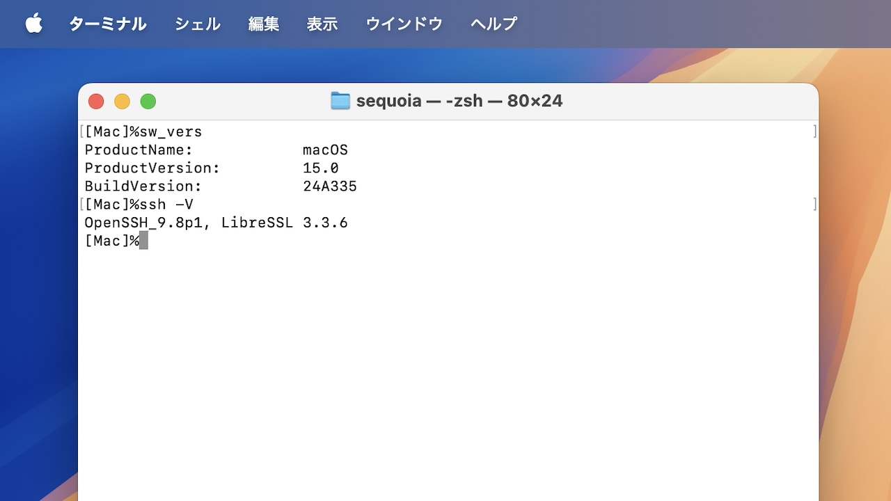Click the macOS value text

coord(325,150)
